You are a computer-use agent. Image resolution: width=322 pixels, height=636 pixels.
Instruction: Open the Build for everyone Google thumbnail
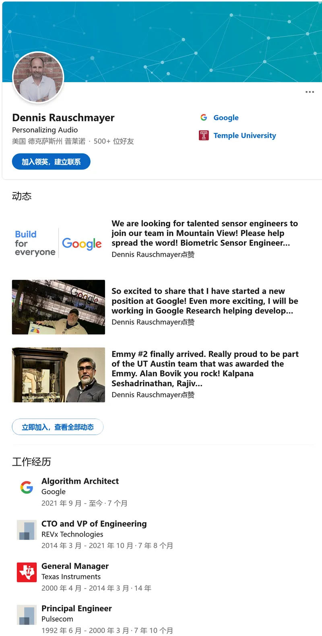click(58, 243)
